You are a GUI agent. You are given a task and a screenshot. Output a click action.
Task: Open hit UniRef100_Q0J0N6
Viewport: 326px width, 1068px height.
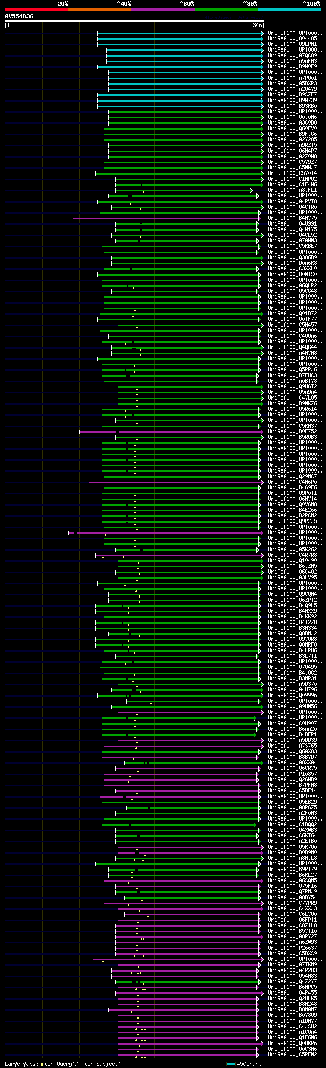[292, 117]
